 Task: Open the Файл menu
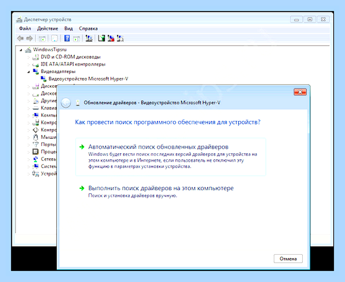point(25,28)
